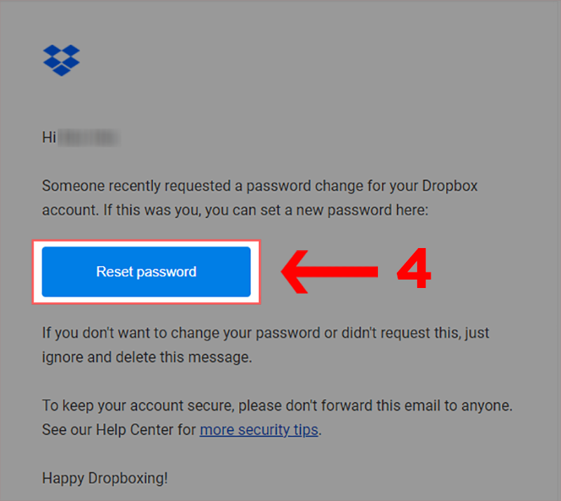Click the "password change" phrase in first paragraph

coord(307,186)
